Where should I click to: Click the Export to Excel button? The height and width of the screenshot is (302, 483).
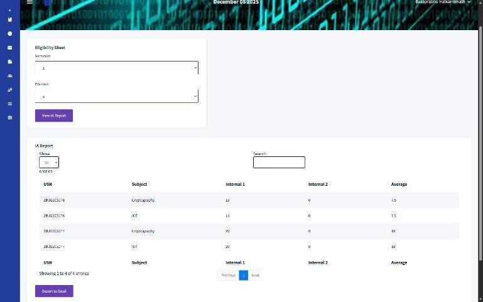tap(54, 291)
